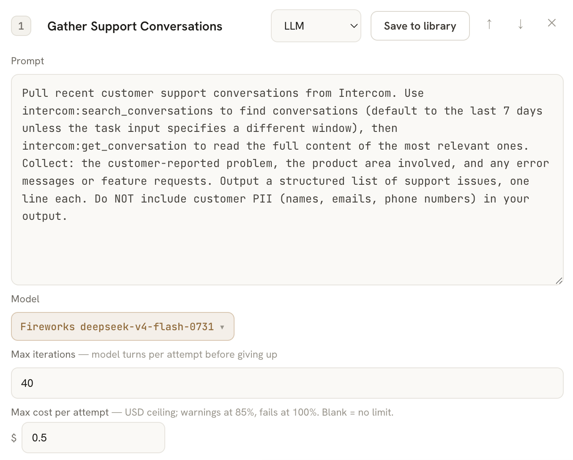Screen dimensions: 573x460
Task: Move step down with the down arrow icon
Action: tap(521, 24)
